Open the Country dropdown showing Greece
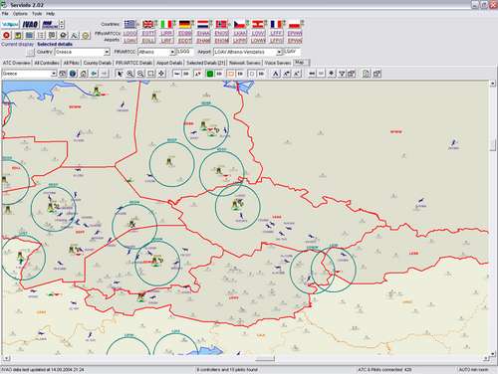 pyautogui.click(x=83, y=52)
